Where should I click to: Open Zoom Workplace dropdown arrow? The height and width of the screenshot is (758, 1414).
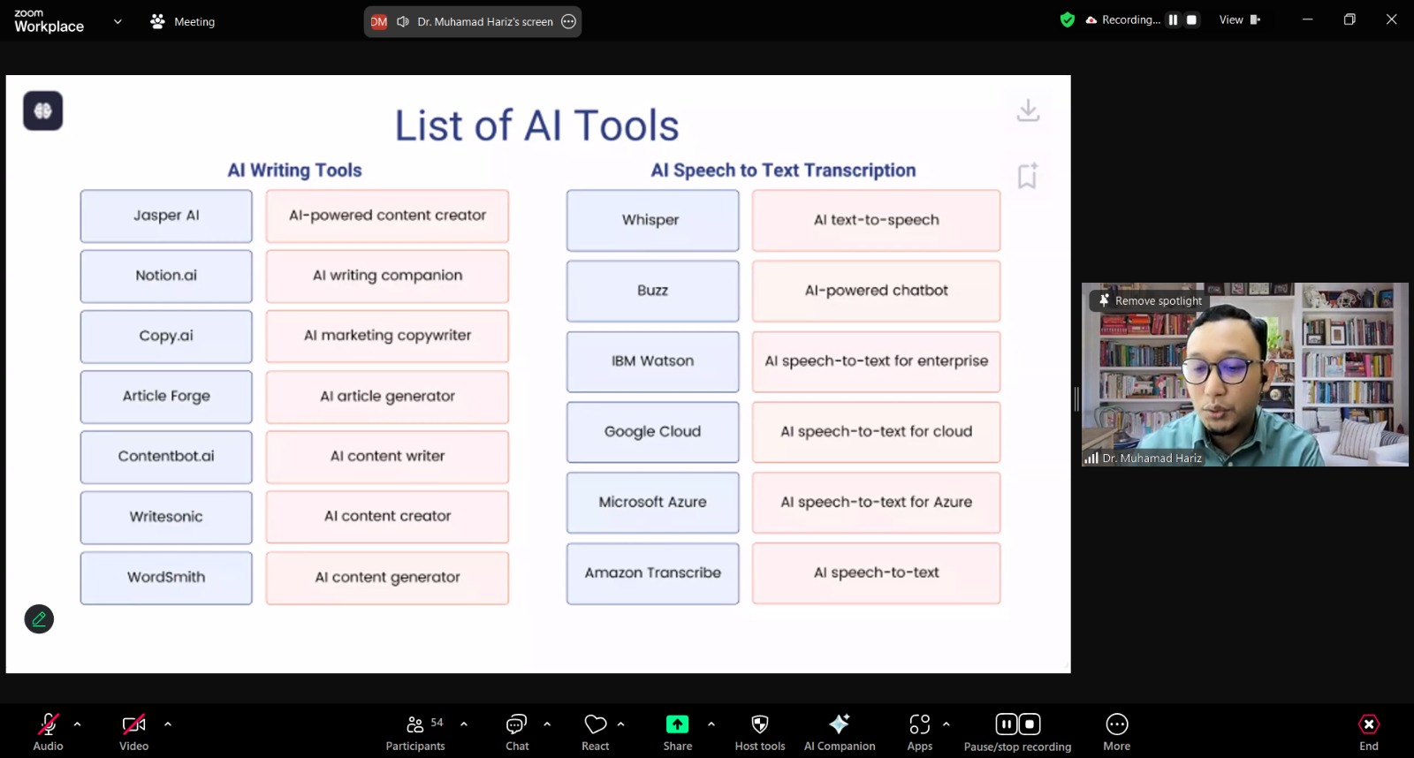(118, 21)
